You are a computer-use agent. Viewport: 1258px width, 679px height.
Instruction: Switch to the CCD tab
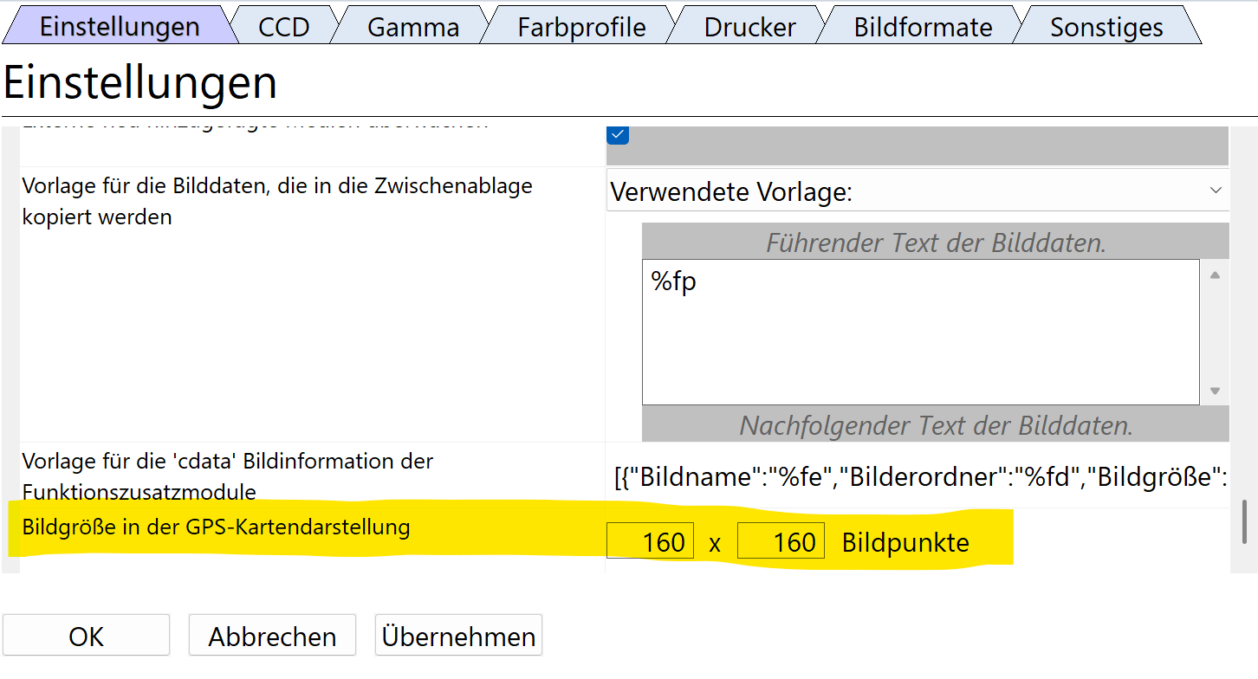tap(283, 27)
